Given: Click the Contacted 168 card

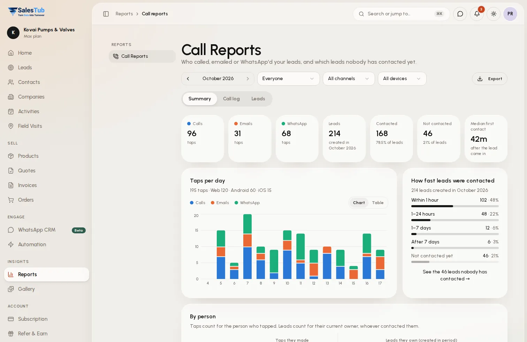Looking at the screenshot, I should (x=391, y=139).
